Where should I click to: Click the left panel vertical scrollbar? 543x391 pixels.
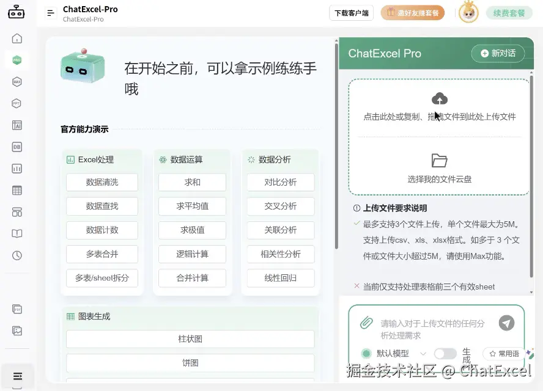click(x=336, y=145)
